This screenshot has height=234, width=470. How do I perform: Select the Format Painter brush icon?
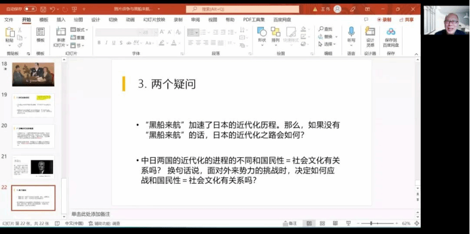(x=20, y=45)
